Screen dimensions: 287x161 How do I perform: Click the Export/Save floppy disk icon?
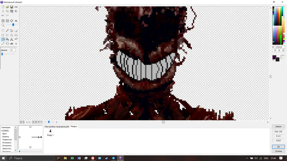click(11, 7)
